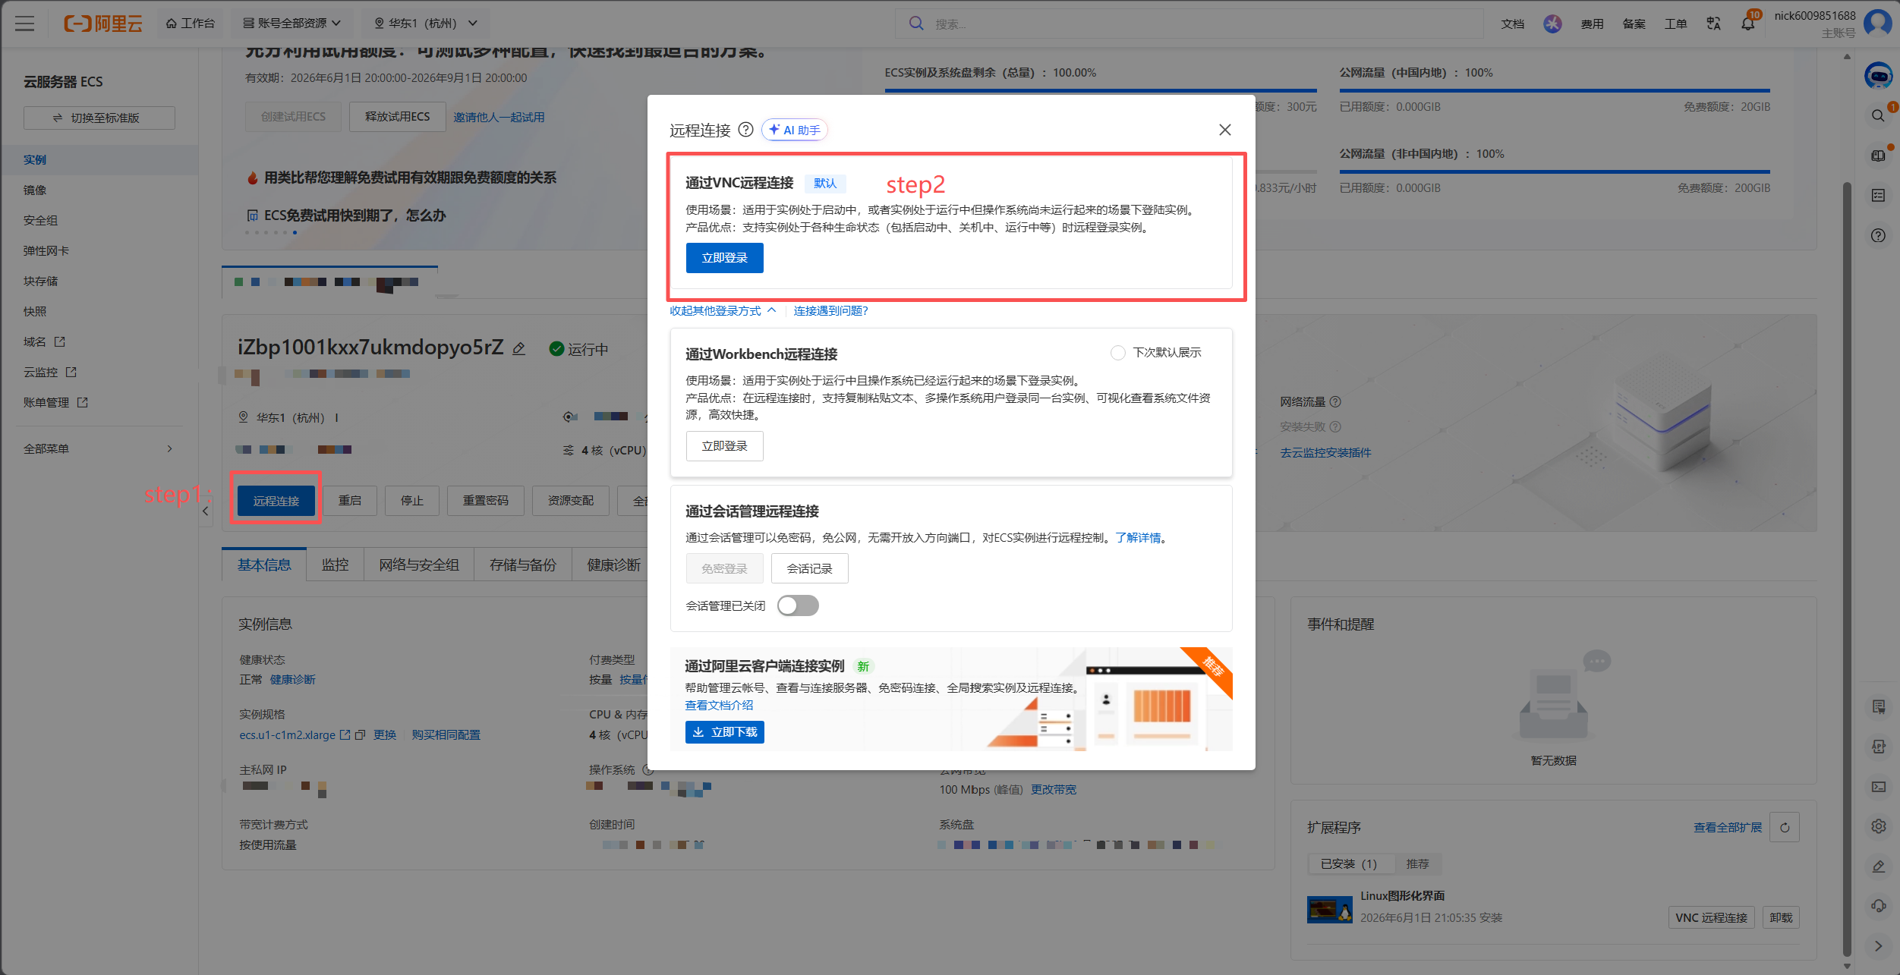Screen dimensions: 1900x975
Task: Focus the top search field
Action: 1189,24
